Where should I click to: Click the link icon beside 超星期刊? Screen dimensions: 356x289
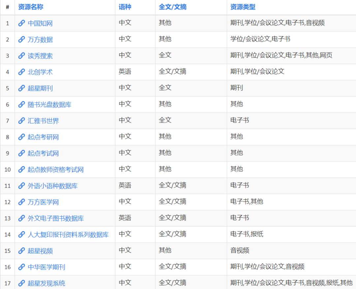[21, 88]
